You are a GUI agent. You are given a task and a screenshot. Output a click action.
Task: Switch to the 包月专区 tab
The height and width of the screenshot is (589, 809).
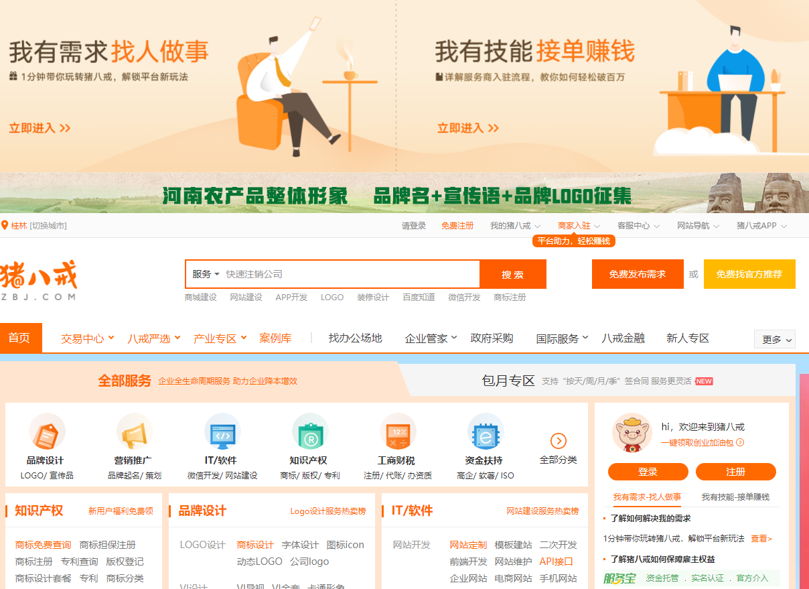click(x=508, y=381)
